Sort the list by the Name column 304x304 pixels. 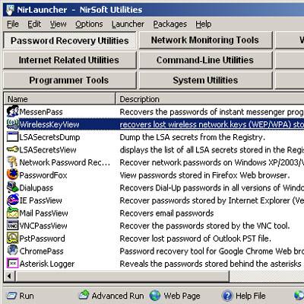[59, 99]
